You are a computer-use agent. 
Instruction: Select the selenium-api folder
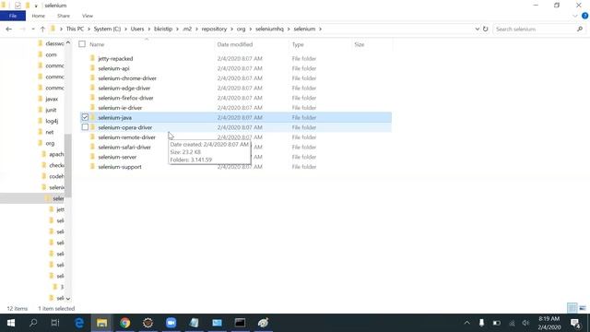(113, 68)
